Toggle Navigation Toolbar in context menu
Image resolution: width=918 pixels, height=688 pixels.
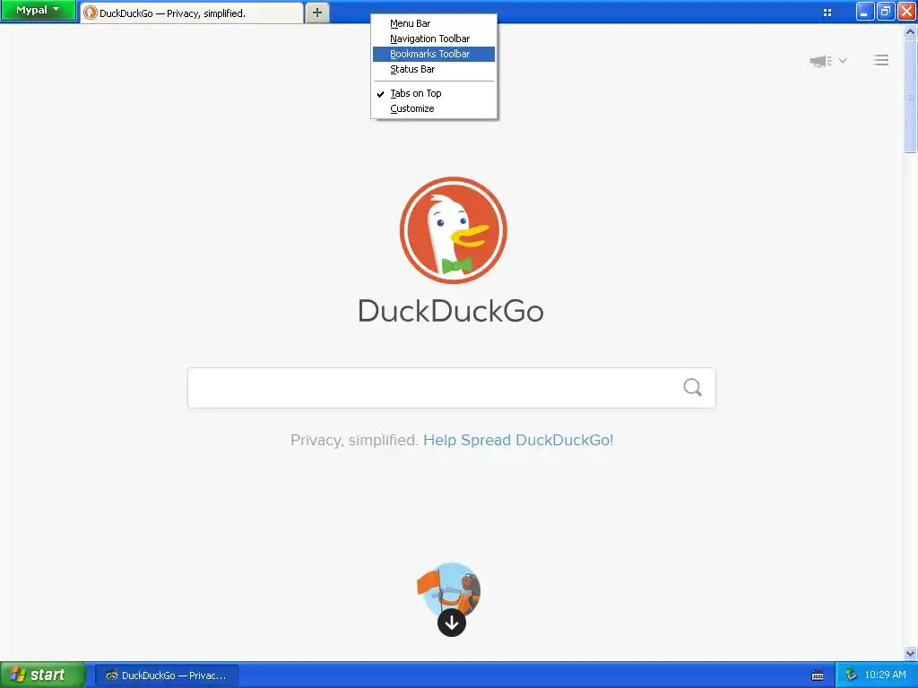tap(434, 39)
